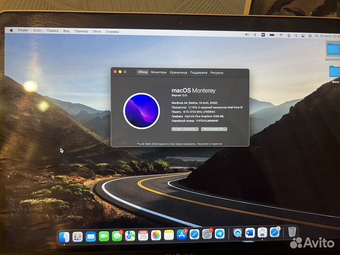340x255 pixels.
Task: Click the input source menu bar icon
Action: tap(263, 34)
